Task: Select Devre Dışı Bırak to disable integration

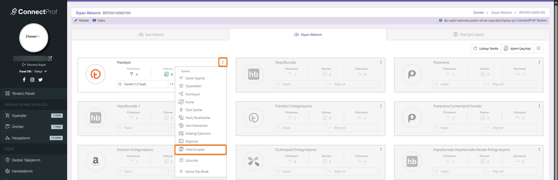Action: click(197, 172)
